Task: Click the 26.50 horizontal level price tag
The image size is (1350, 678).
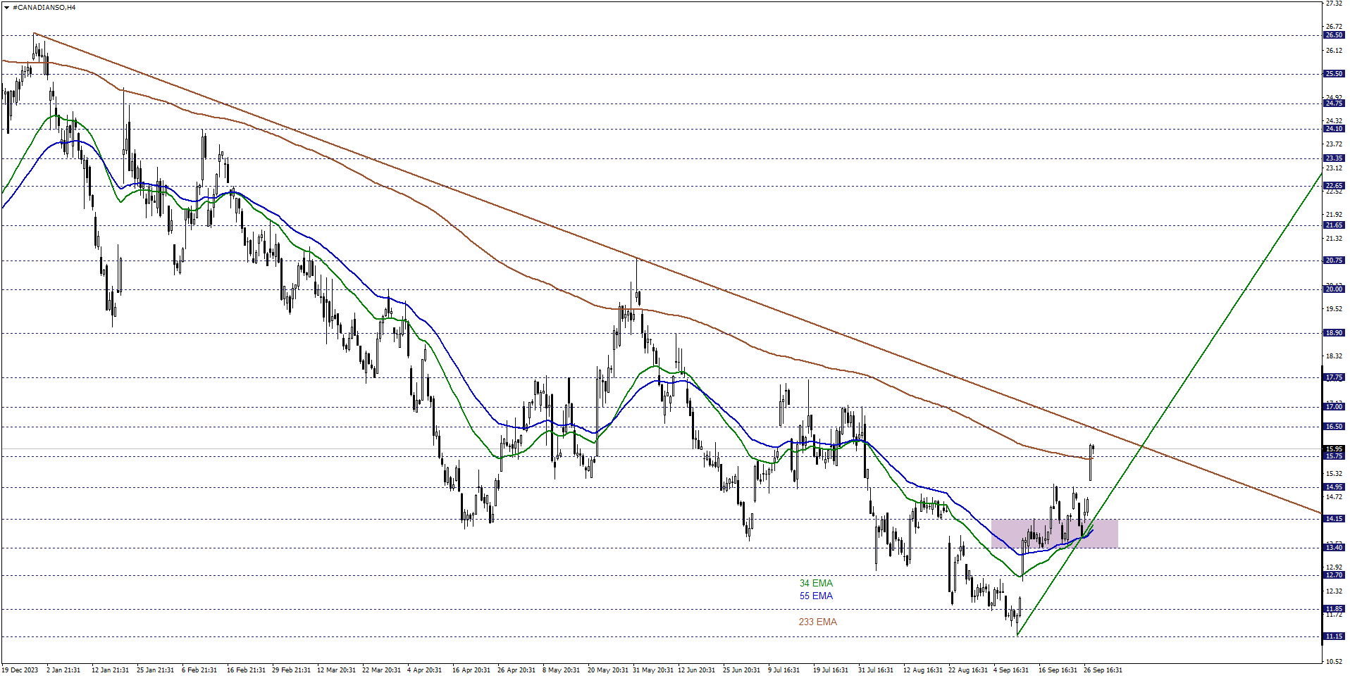Action: tap(1334, 35)
